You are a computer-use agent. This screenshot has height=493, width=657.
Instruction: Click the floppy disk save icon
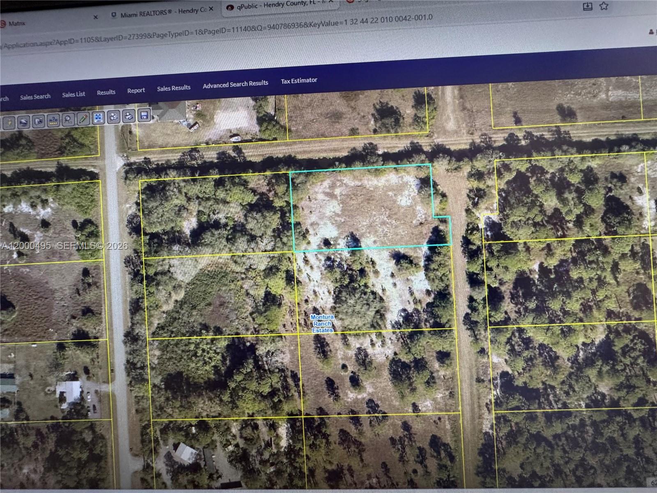(x=144, y=115)
